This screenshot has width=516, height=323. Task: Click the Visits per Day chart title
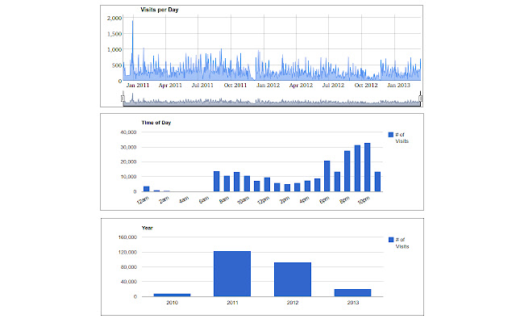[151, 10]
